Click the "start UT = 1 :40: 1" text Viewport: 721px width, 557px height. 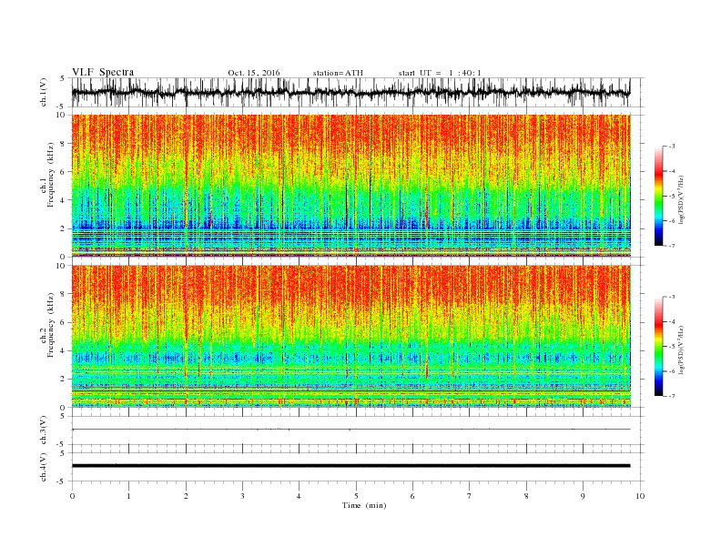(440, 73)
